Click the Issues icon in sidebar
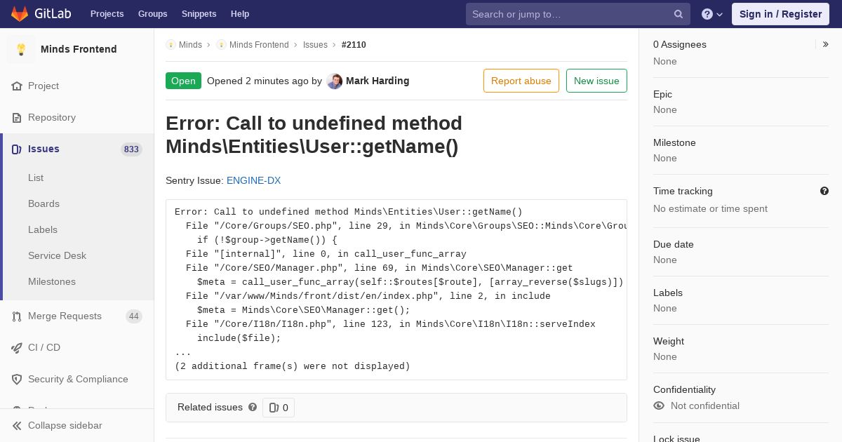The width and height of the screenshot is (842, 442). (17, 149)
